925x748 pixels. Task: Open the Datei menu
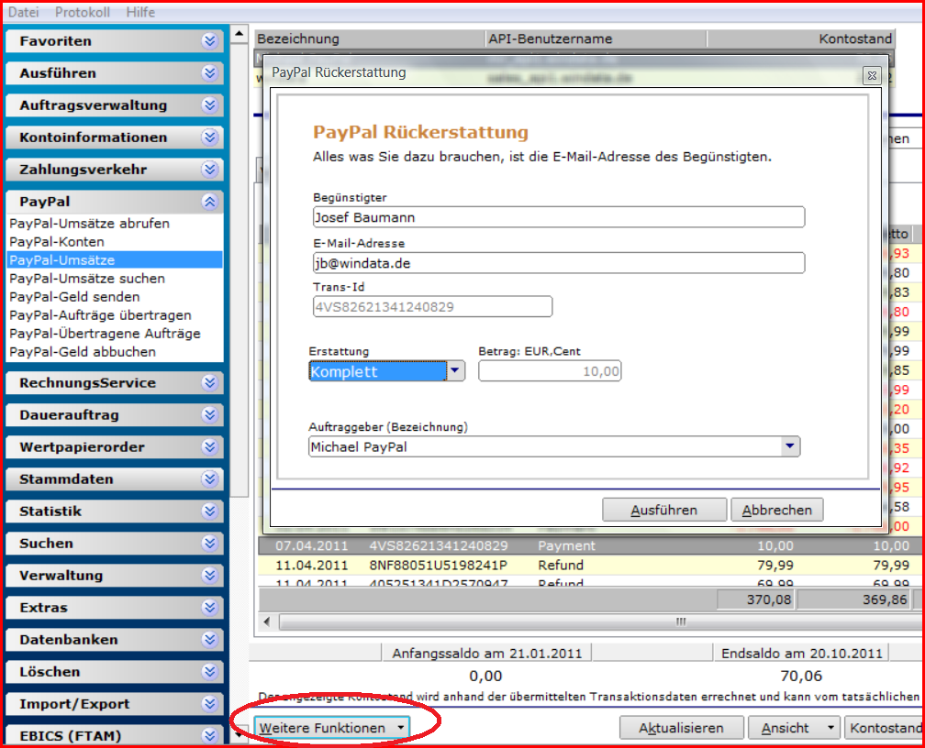(24, 12)
